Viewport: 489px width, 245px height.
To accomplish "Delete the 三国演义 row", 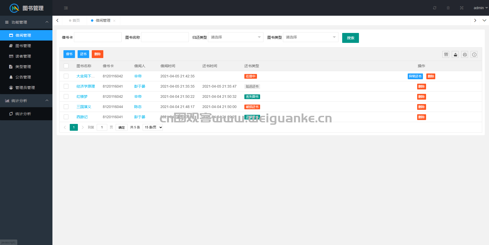I will [422, 107].
